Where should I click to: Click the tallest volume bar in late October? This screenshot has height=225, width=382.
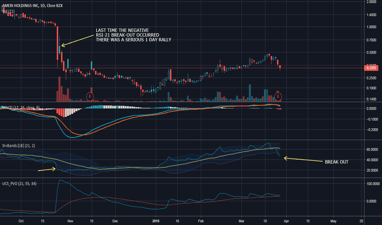click(59, 89)
